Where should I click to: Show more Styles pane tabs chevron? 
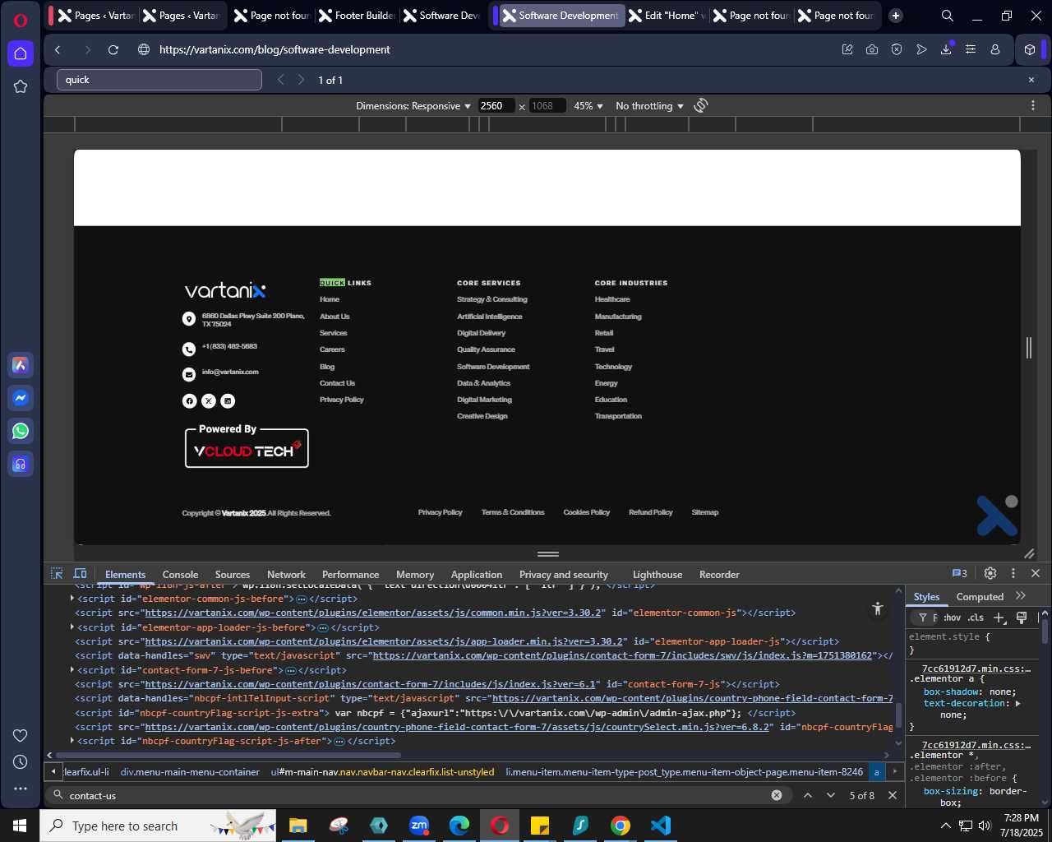(x=1021, y=596)
